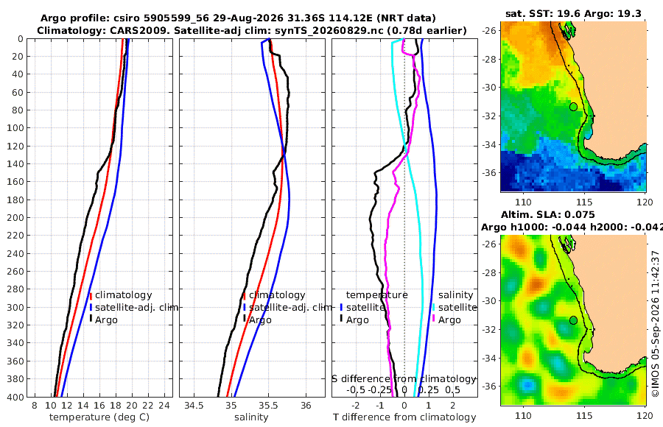The image size is (663, 427).
Task: Click the 35.5 salinity axis tick label
Action: point(268,406)
